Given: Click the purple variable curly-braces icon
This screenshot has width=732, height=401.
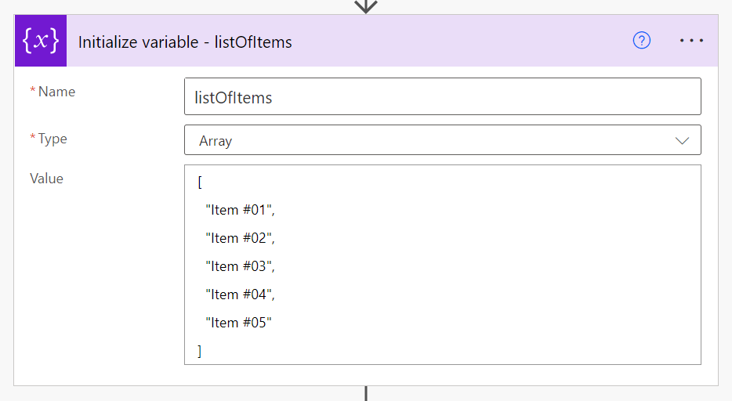Looking at the screenshot, I should pyautogui.click(x=41, y=42).
